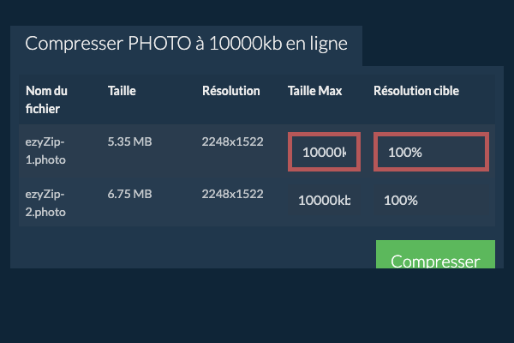Click the Nom du fichier column header
514x343 pixels.
pyautogui.click(x=46, y=99)
